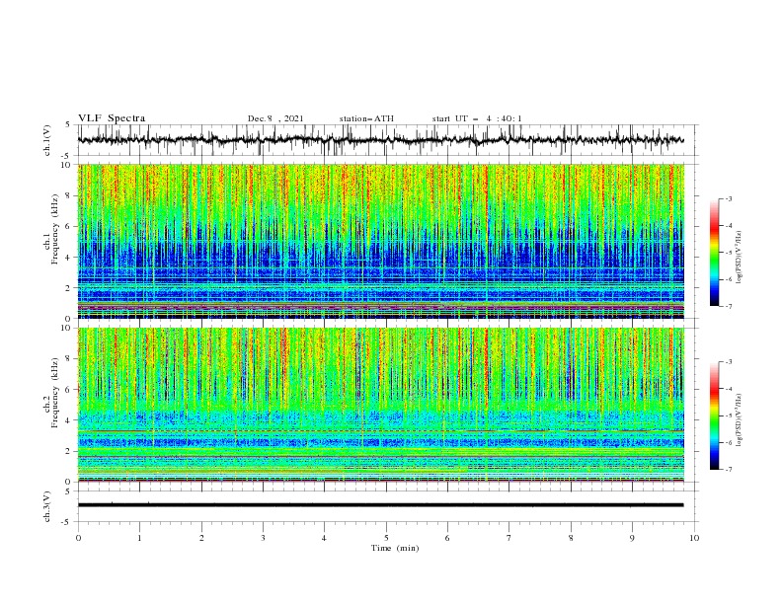Screen dimensions: 782x604
Task: Click the "station=ATH" label
Action: click(366, 118)
